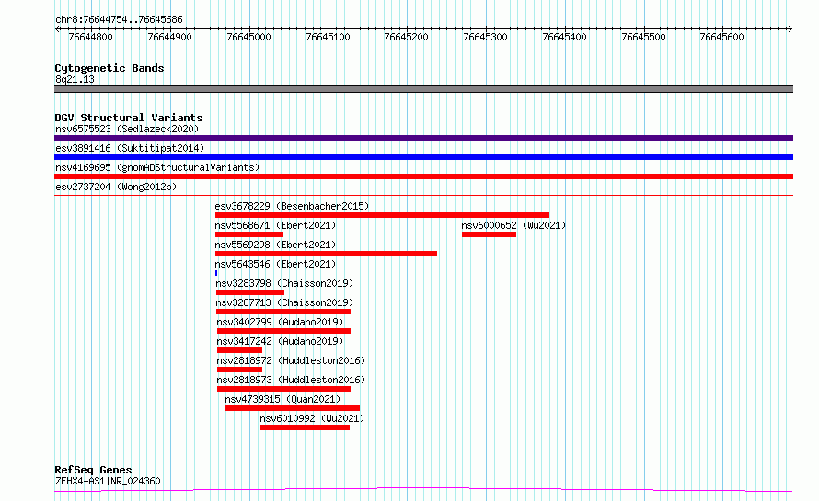Click the red bar under nsv2818973
Screen dimensions: 819x501
pyautogui.click(x=283, y=389)
